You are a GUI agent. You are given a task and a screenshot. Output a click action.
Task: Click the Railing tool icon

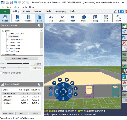pyautogui.click(x=95, y=18)
